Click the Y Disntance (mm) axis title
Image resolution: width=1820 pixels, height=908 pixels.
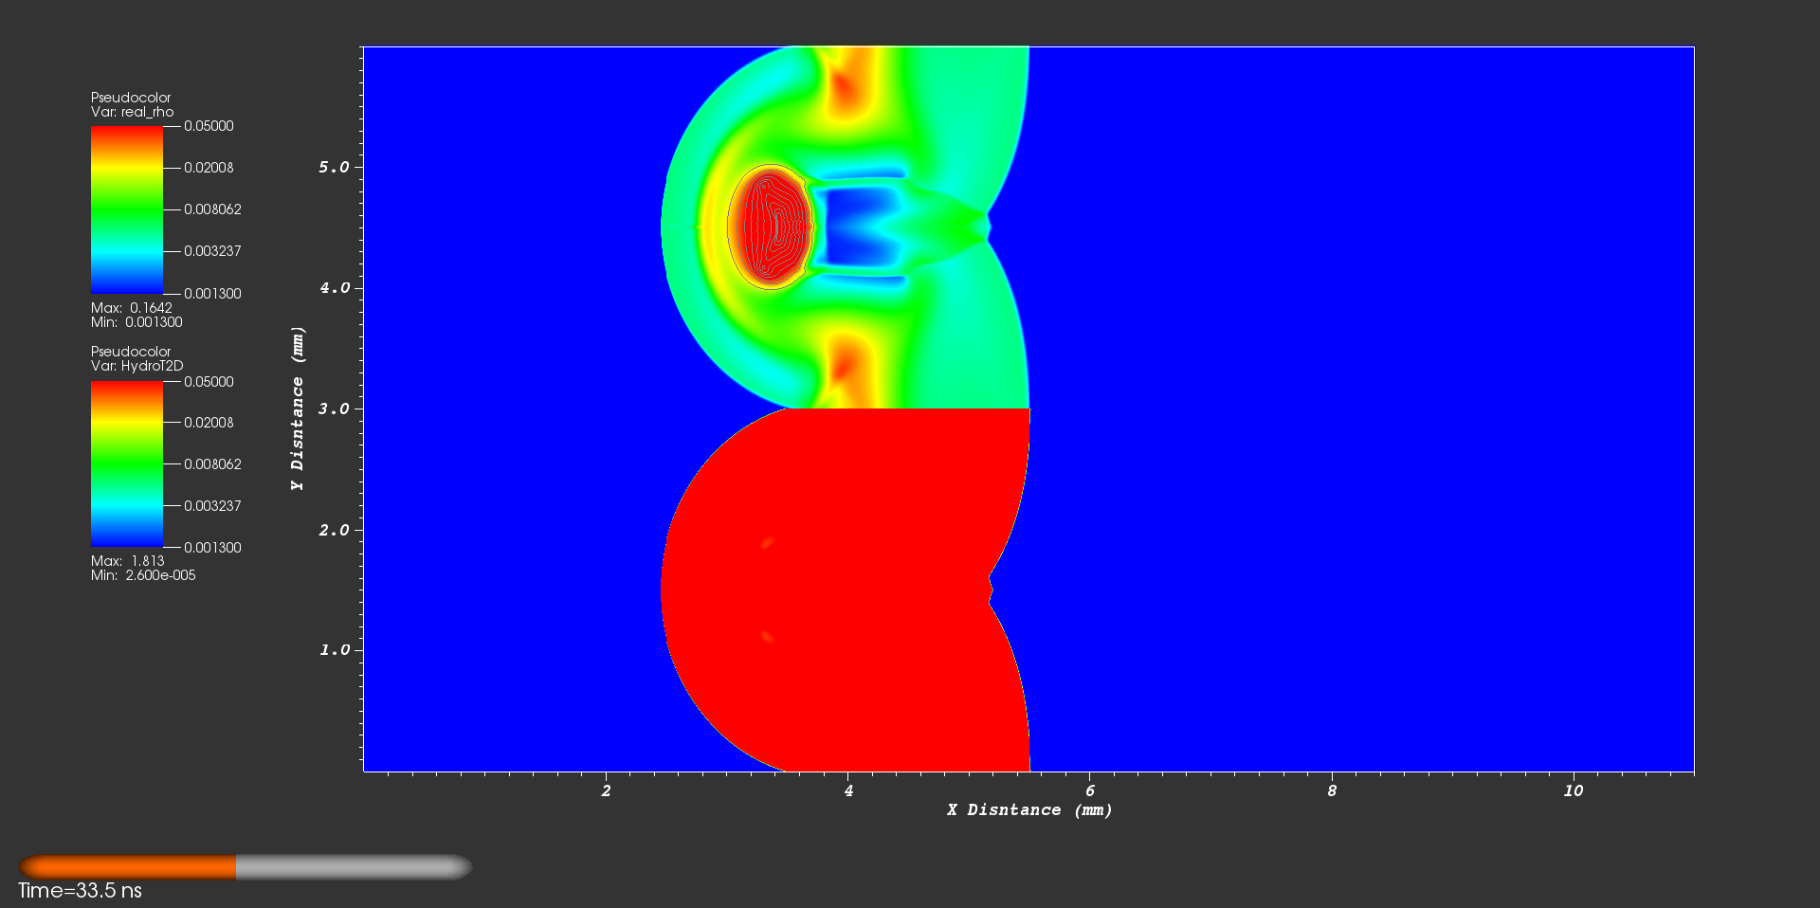point(298,409)
